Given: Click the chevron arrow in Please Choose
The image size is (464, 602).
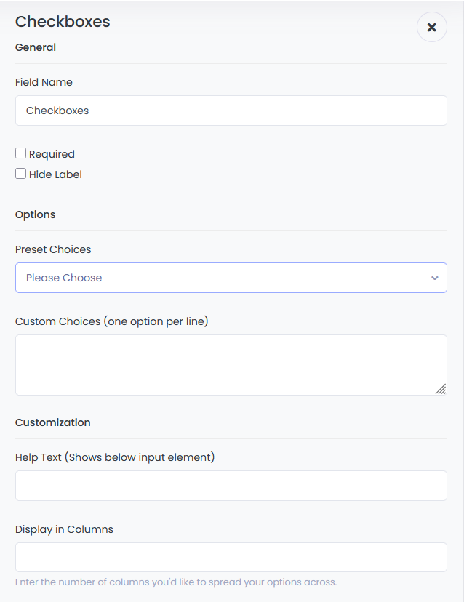Looking at the screenshot, I should (435, 278).
